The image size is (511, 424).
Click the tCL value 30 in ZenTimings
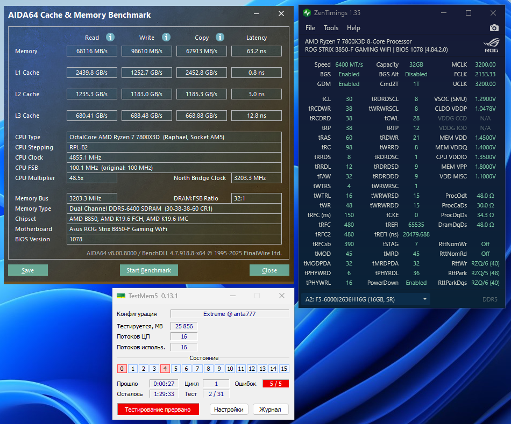(349, 99)
